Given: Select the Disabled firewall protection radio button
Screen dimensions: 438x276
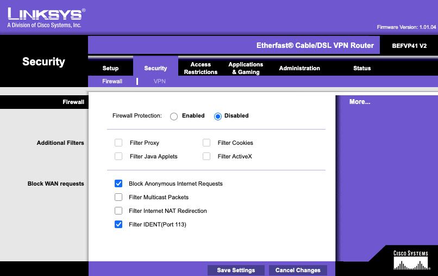Looking at the screenshot, I should [217, 116].
